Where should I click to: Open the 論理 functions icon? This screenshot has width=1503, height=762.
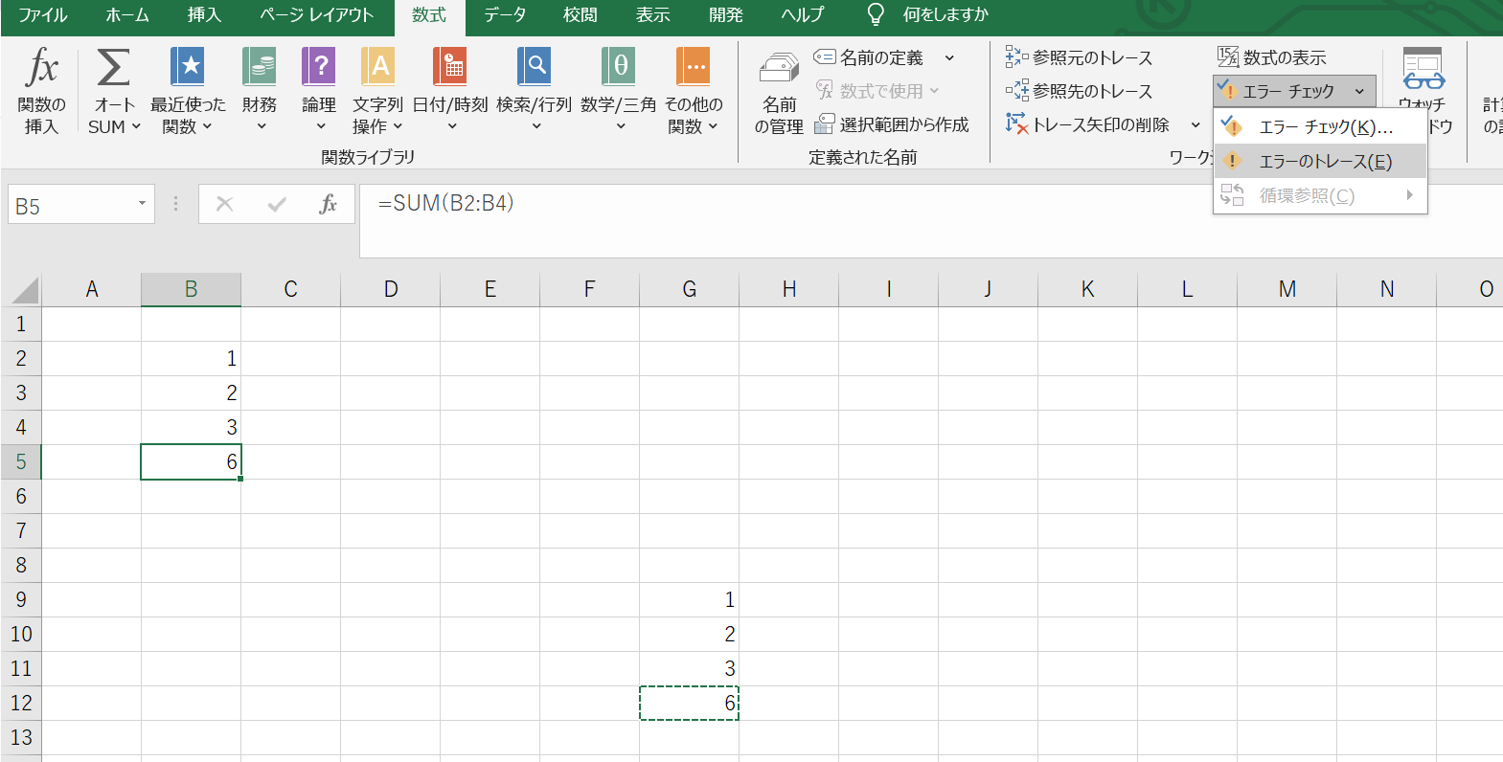pos(319,69)
